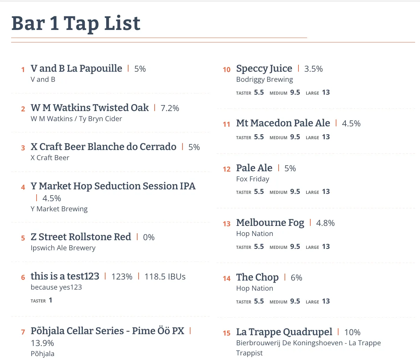Open the Melbourne Fog entry

[x=270, y=223]
